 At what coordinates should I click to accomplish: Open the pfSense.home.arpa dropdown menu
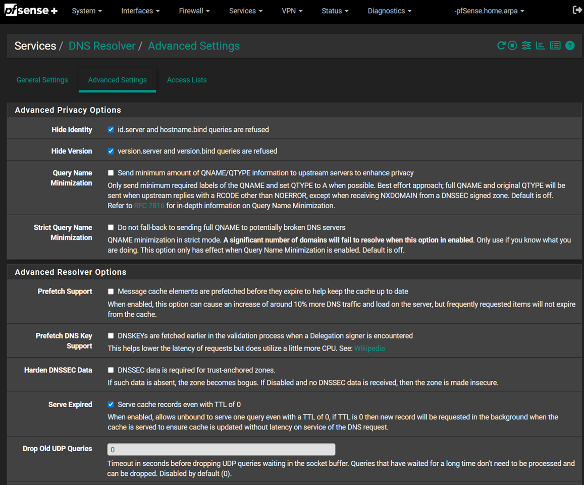pos(489,11)
